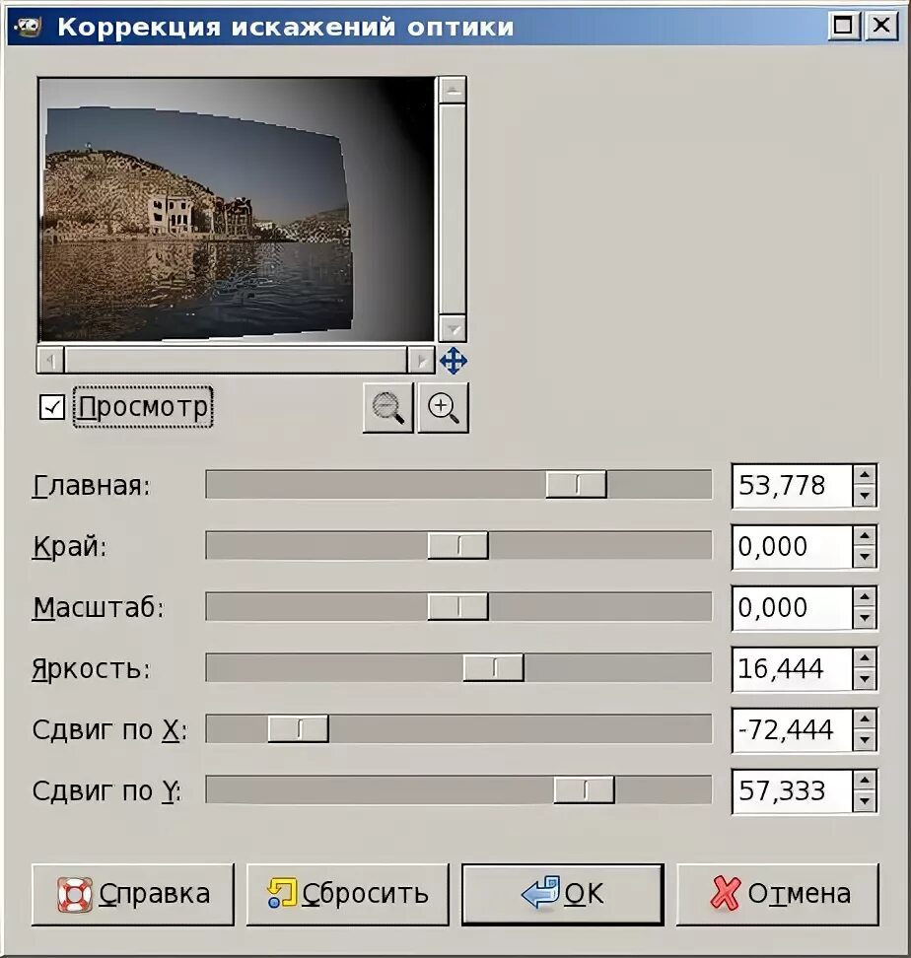Screen dimensions: 911x958
Task: Increase Яркость value with up arrow
Action: click(x=864, y=658)
